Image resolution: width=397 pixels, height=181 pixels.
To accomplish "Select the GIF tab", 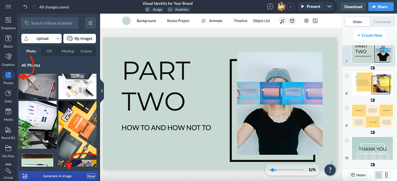I will click(49, 51).
